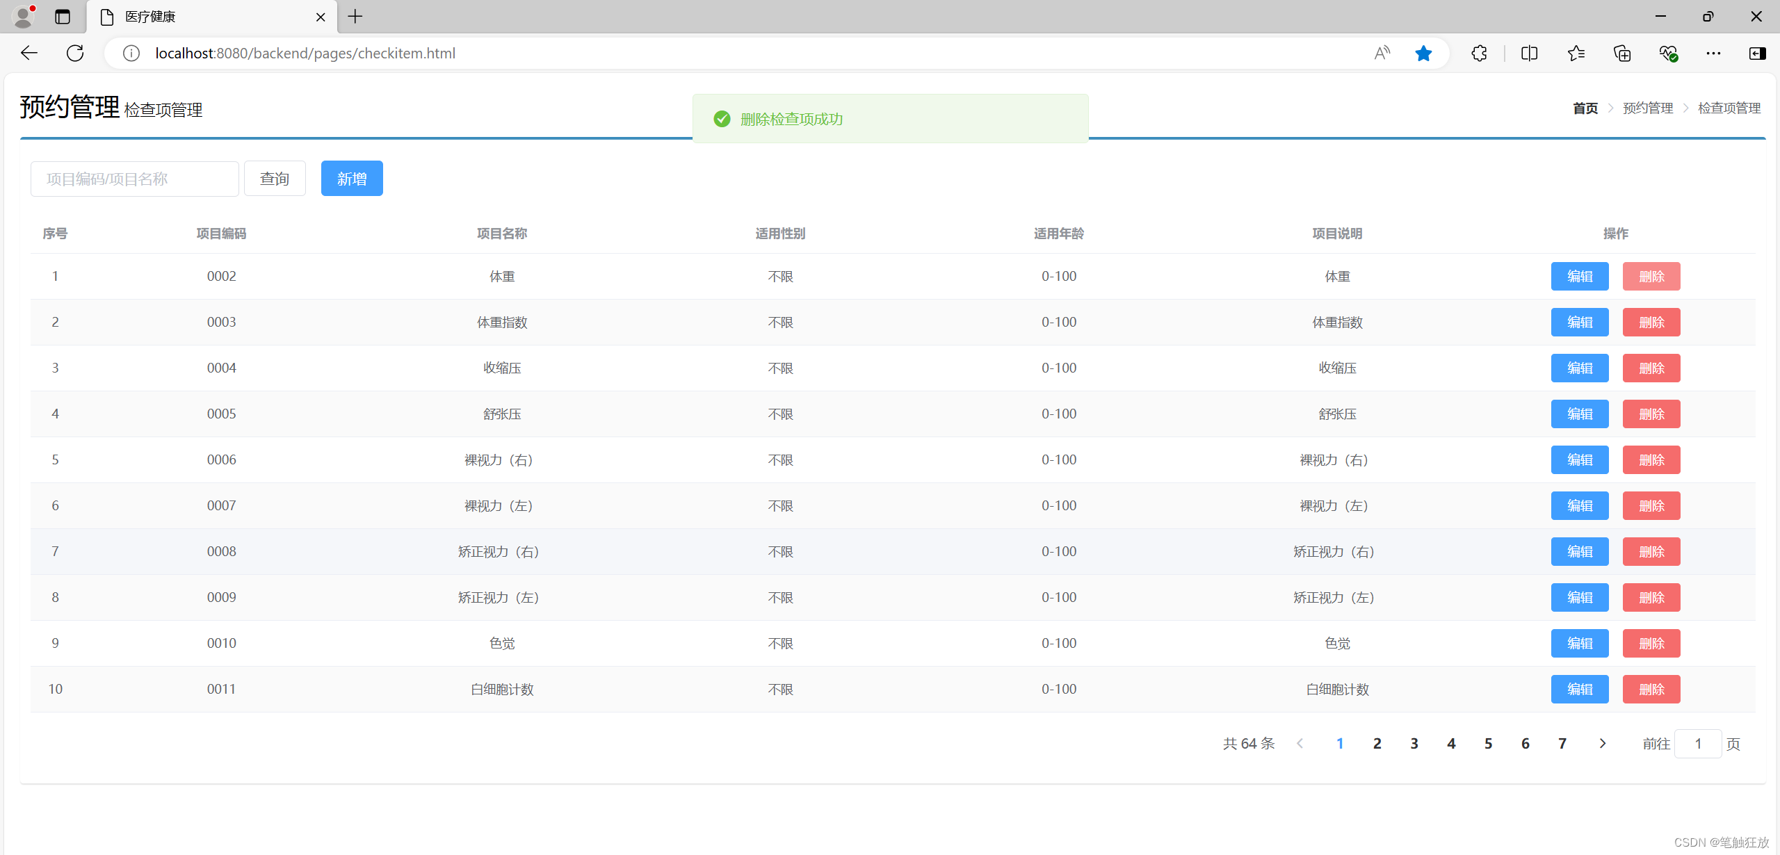Open Collections panel
This screenshot has height=855, width=1780.
1622,54
